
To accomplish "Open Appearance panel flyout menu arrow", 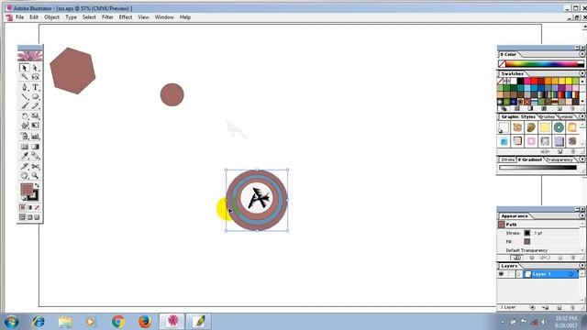I will pyautogui.click(x=582, y=216).
